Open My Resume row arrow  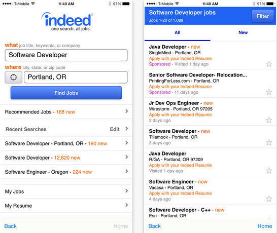coord(126,205)
